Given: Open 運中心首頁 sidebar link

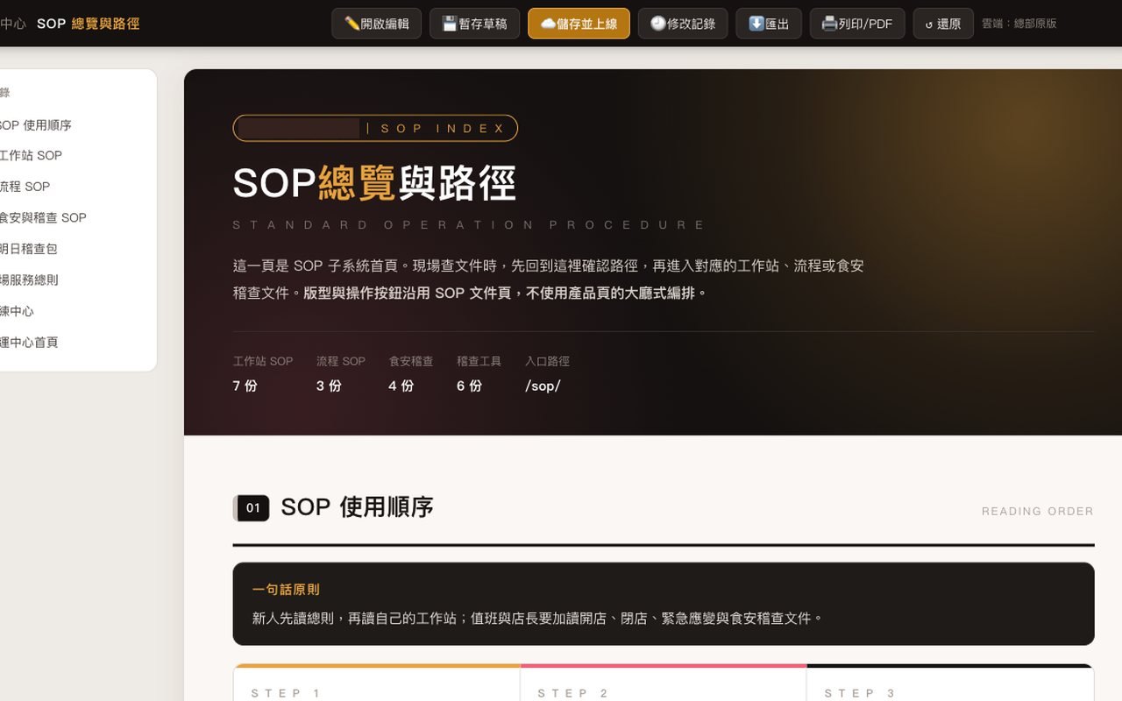Looking at the screenshot, I should [29, 342].
